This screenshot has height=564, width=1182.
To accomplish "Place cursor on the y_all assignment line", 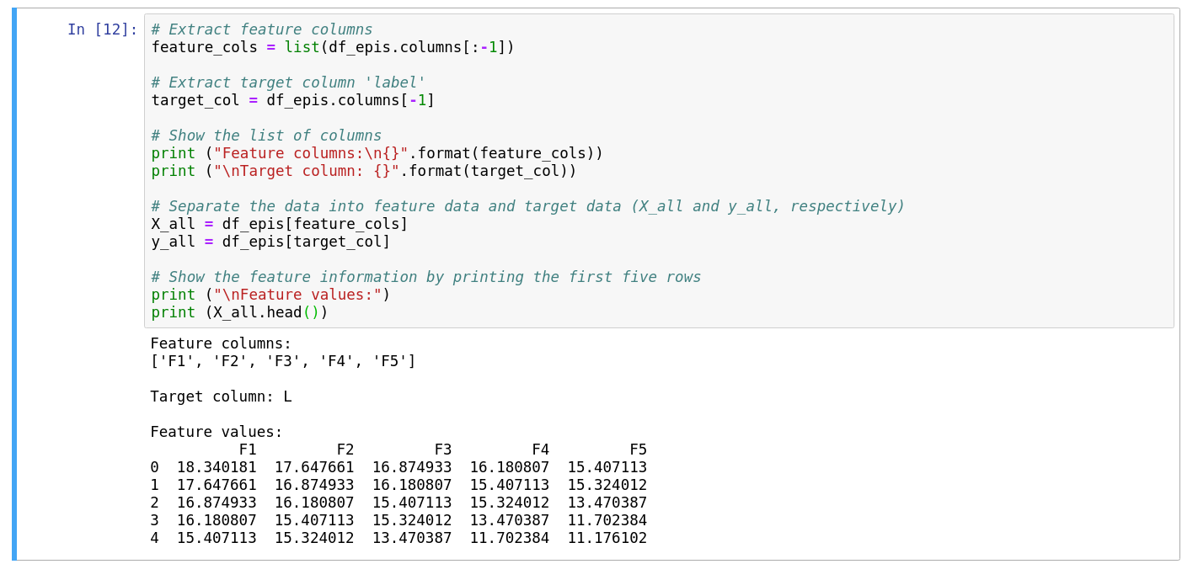I will (270, 242).
